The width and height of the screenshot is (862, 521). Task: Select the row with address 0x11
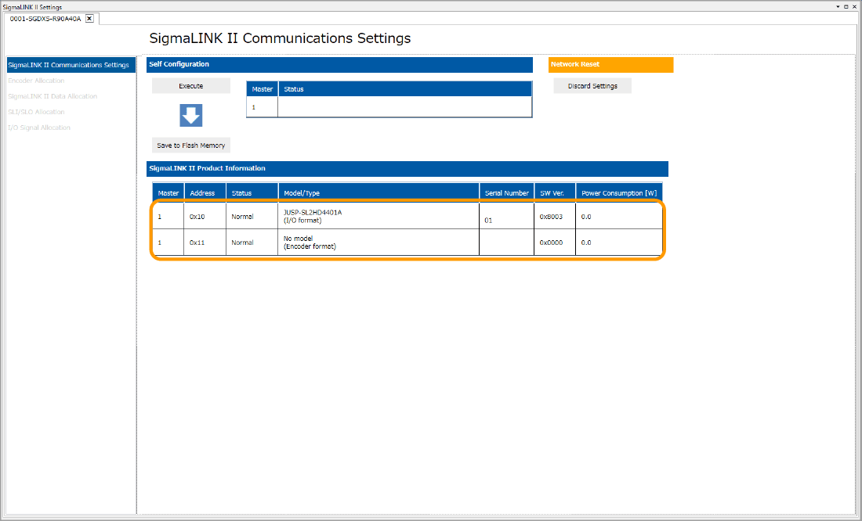378,243
